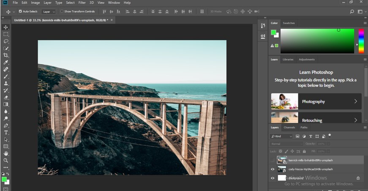Select the Crop tool
Image resolution: width=368 pixels, height=191 pixels.
tap(6, 55)
